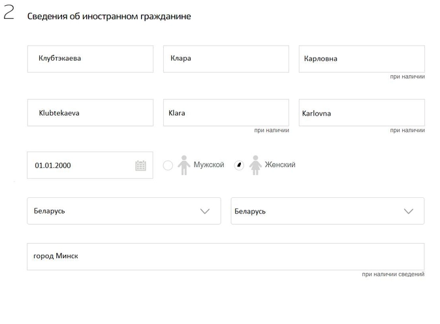Viewport: 440px width, 324px height.
Task: Open the left Беларусь country combo box
Action: [x=124, y=211]
